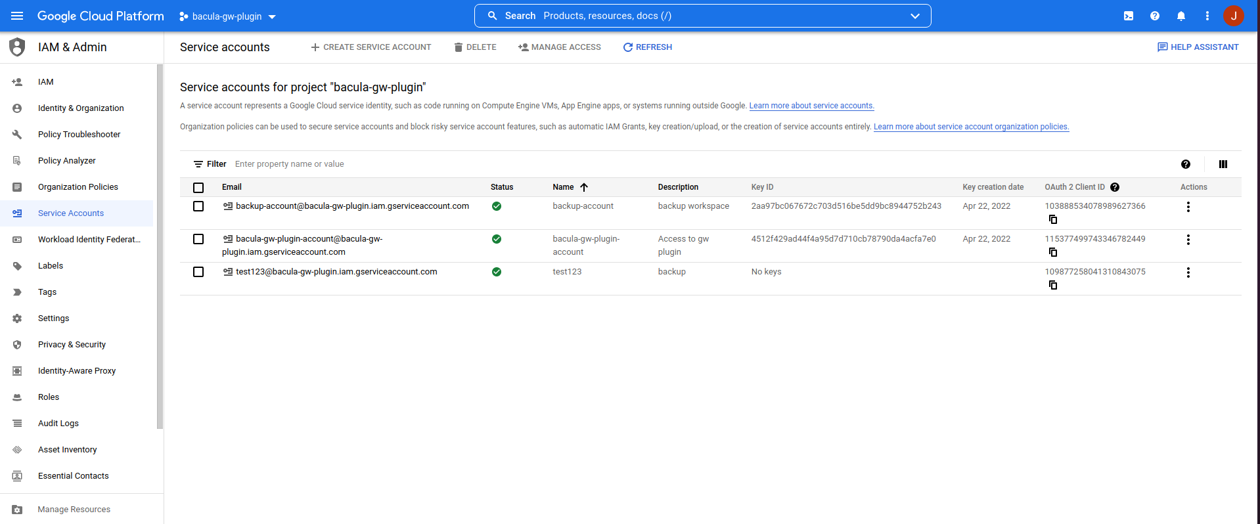This screenshot has width=1260, height=524.
Task: Check the backup-account row checkbox
Action: 198,206
